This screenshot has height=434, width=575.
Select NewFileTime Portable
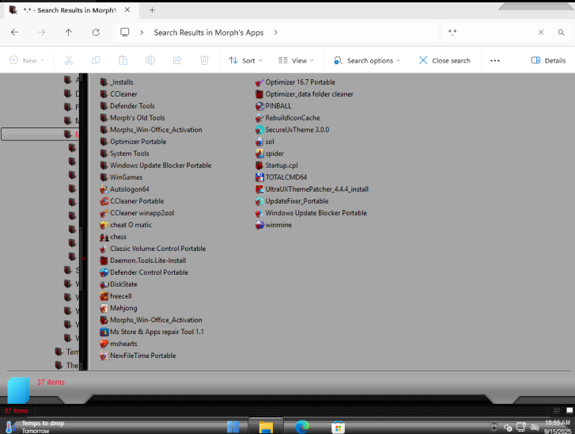click(x=138, y=356)
